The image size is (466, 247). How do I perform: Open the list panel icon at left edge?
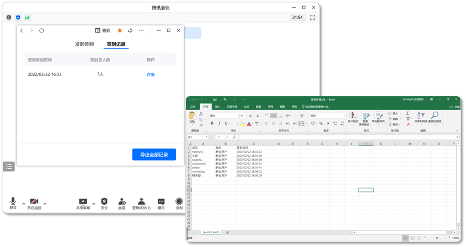pyautogui.click(x=9, y=167)
